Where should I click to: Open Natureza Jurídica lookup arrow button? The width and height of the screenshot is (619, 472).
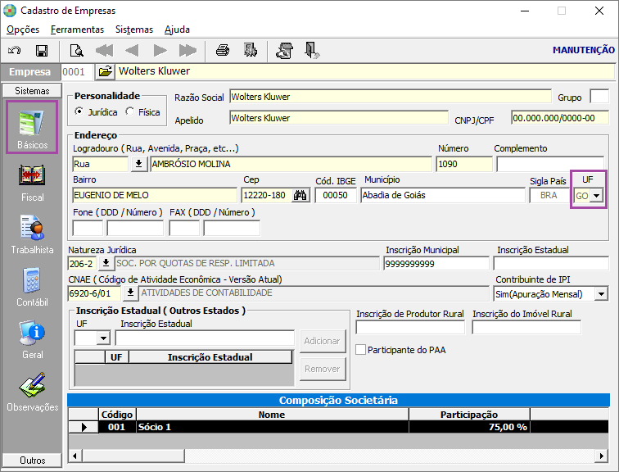106,263
